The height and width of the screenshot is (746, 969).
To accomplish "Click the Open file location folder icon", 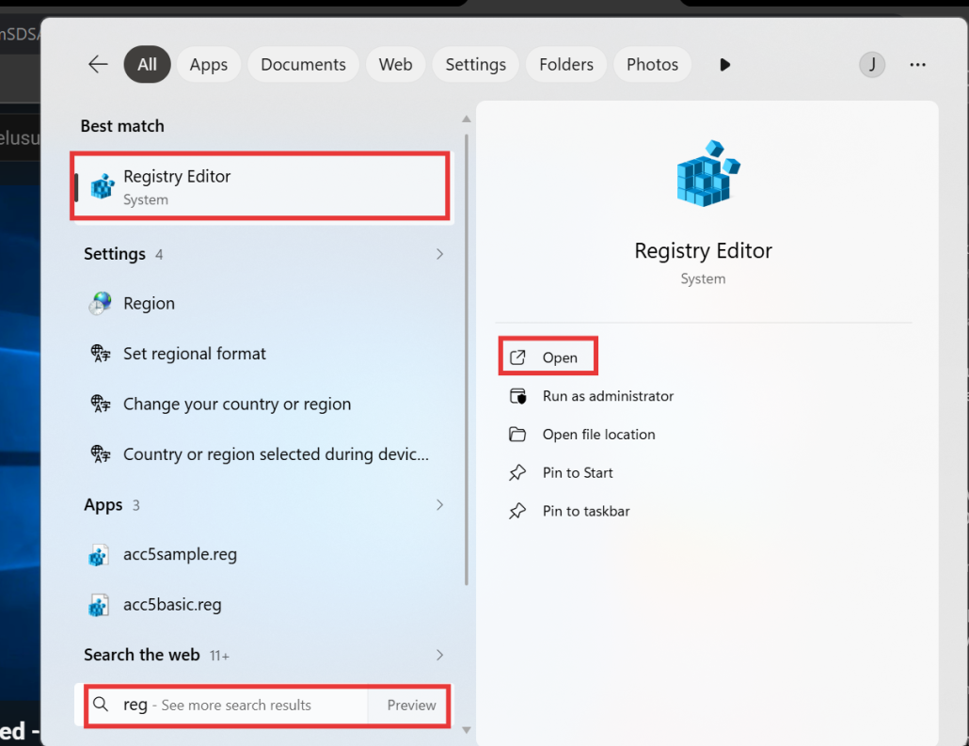I will click(x=517, y=435).
